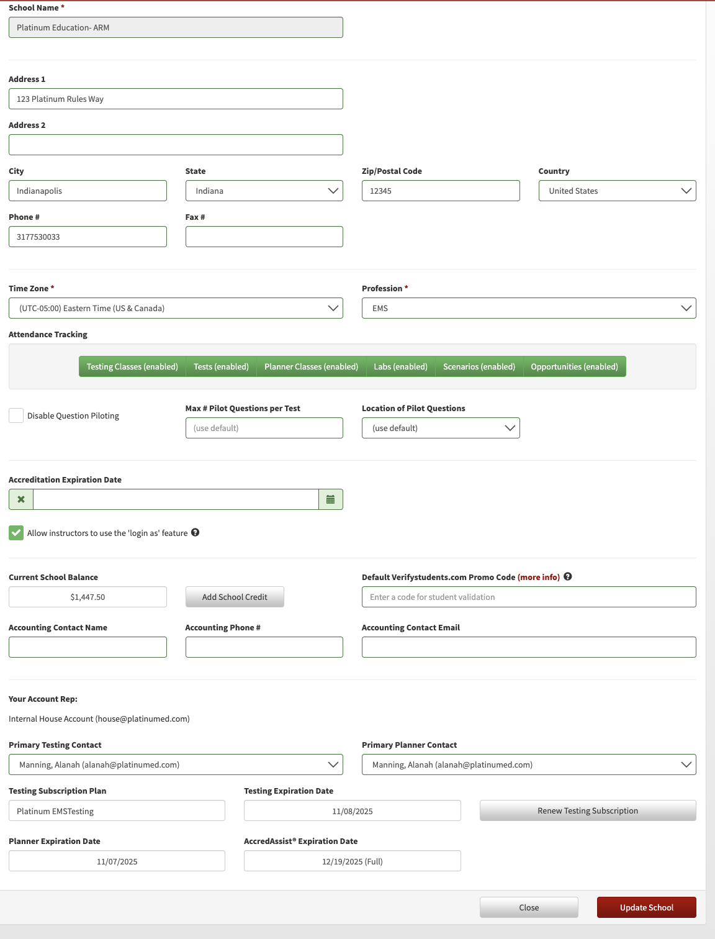Clear the Accreditation Expiration Date with X icon
The height and width of the screenshot is (939, 715).
pyautogui.click(x=21, y=499)
